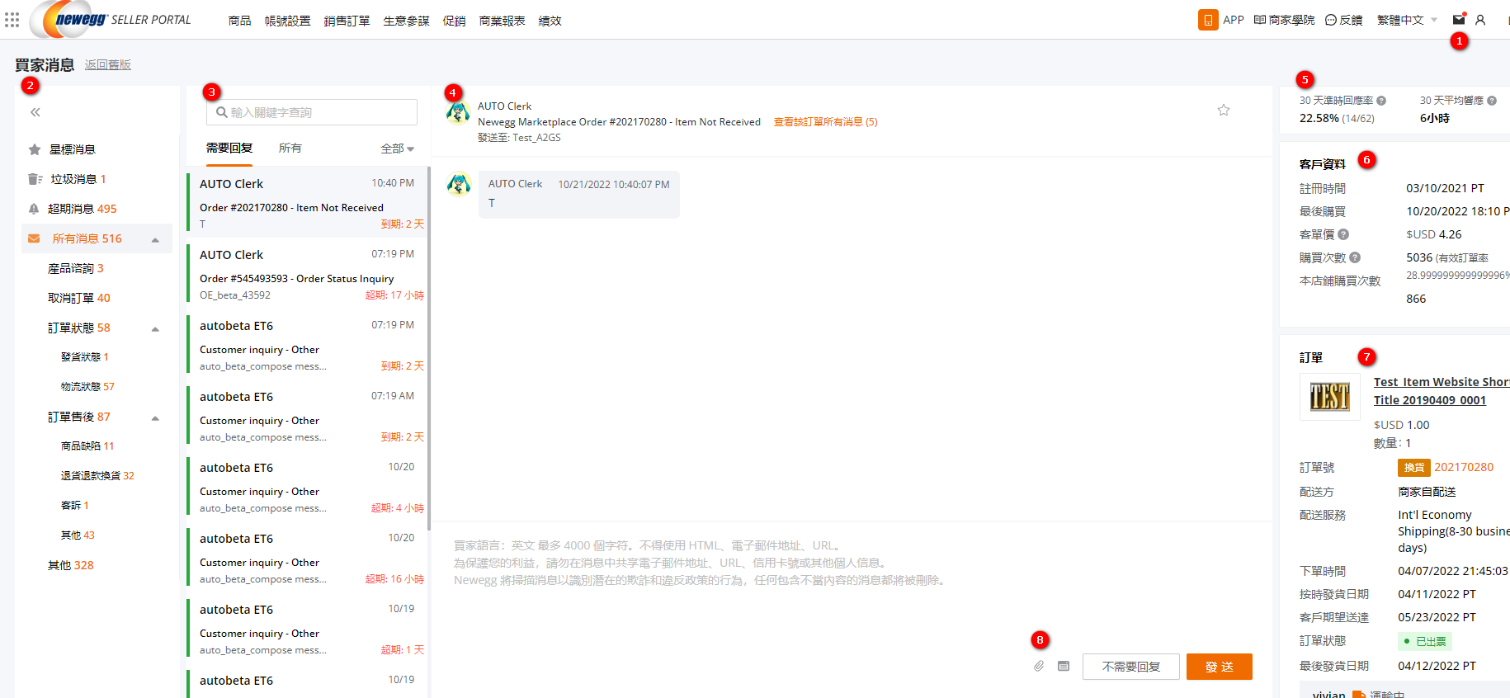Screen dimensions: 1510x698
Task: Select 商品缺陷 11 subcategory
Action: [x=87, y=446]
